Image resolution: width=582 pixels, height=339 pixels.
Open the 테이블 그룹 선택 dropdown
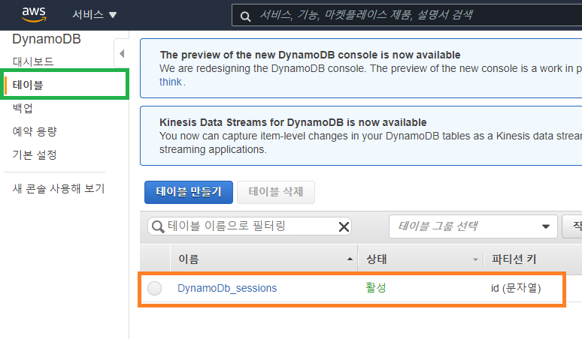[x=473, y=226]
